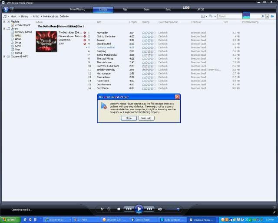Click the blue arrow beside search
278x223 pixels.
(272, 17)
